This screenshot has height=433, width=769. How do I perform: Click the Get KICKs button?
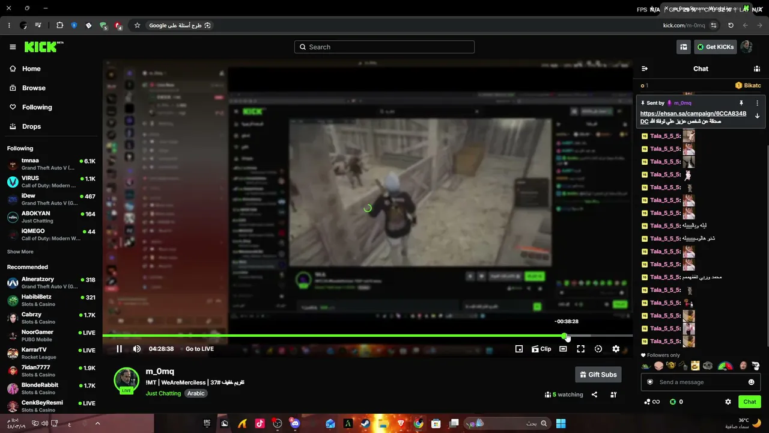[716, 47]
